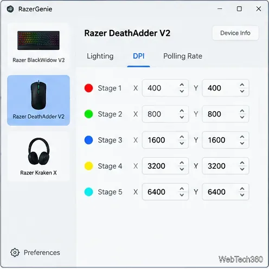The image size is (269, 269).
Task: Increase Stage 1 X DPI with up arrow
Action: pos(182,85)
